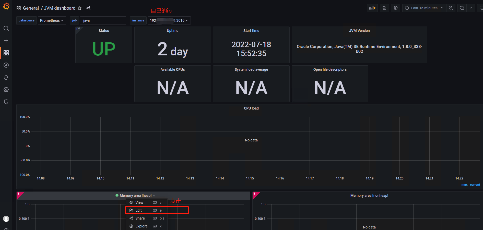Click the Open file descriptors panel title
Image resolution: width=483 pixels, height=230 pixels.
click(330, 69)
